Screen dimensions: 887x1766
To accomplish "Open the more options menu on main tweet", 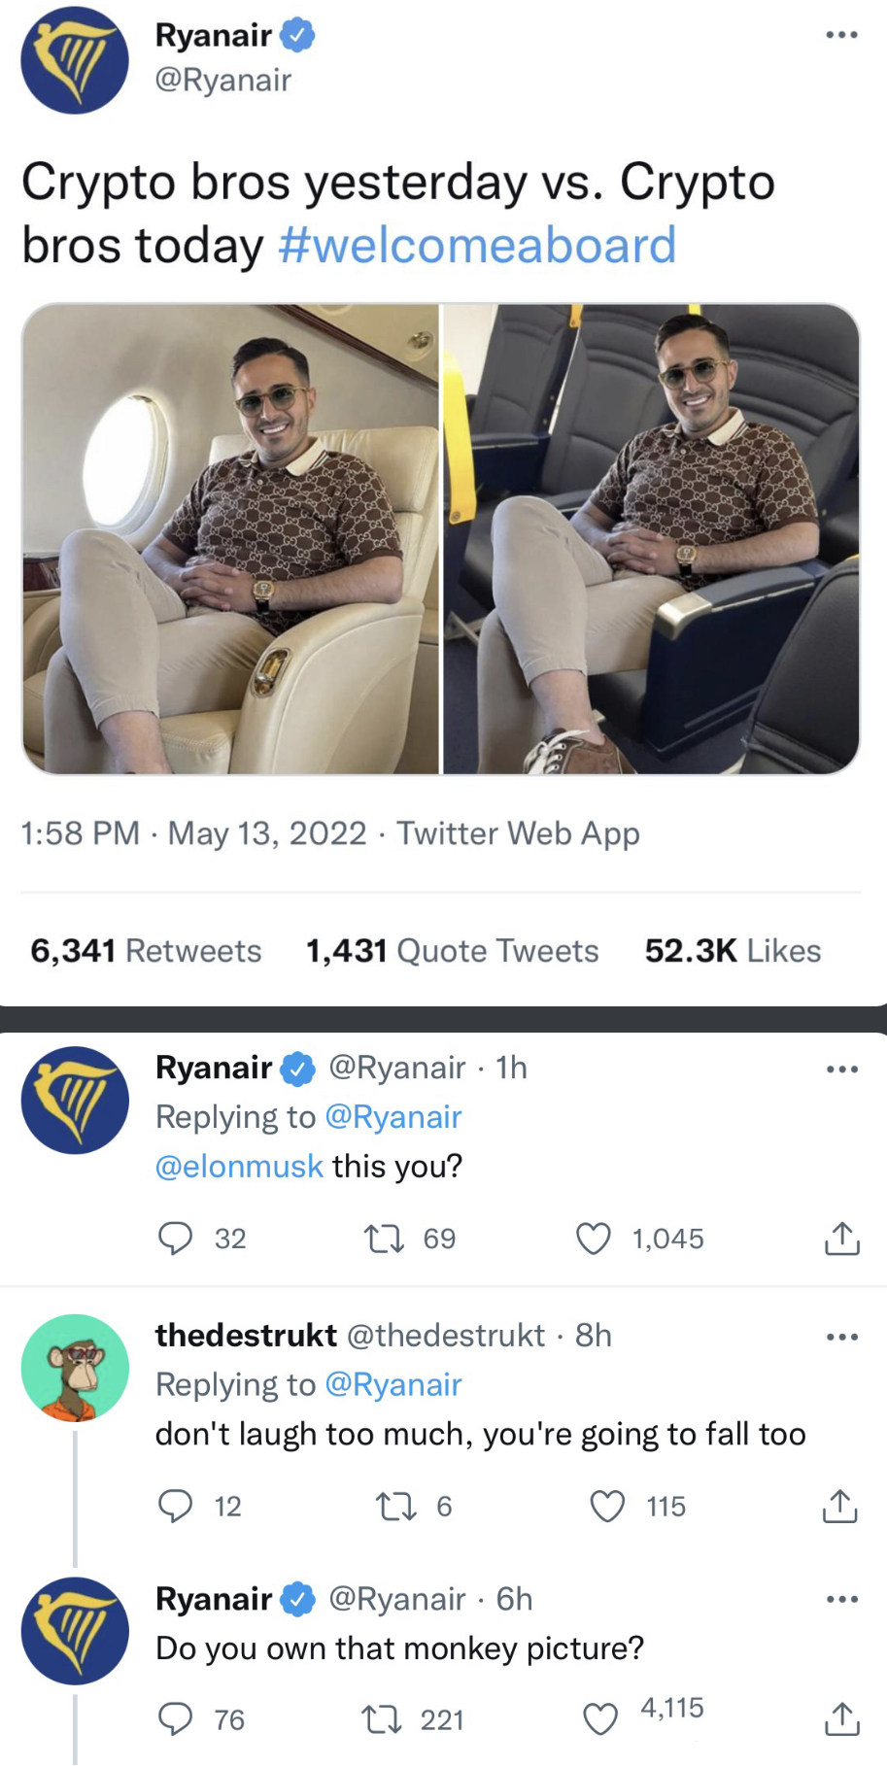I will coord(841,35).
